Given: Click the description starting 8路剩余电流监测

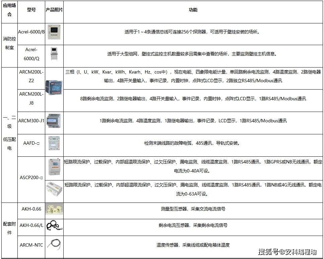Looking at the screenshot, I should point(193,99).
